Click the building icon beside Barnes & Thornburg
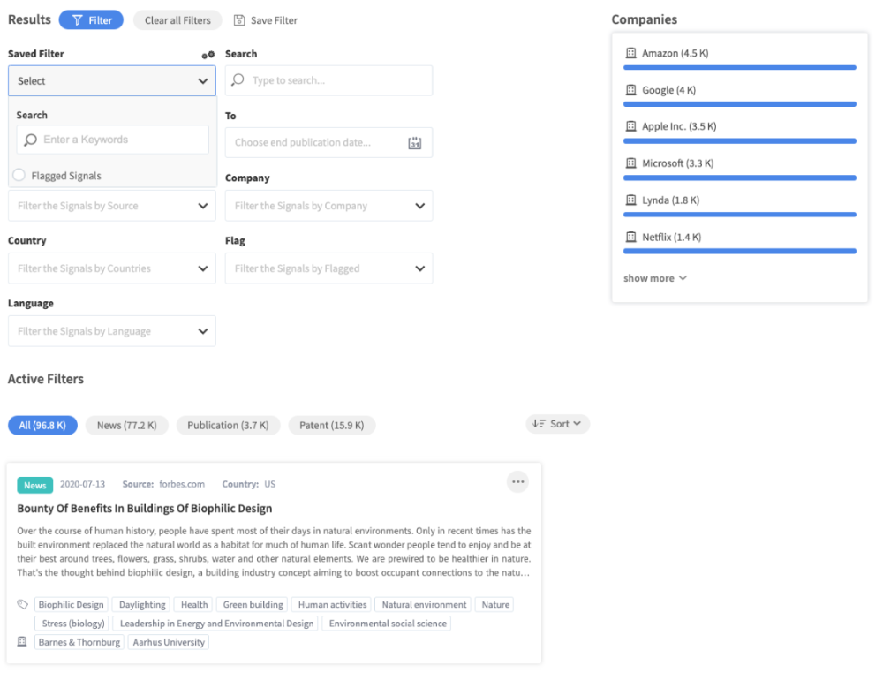Image resolution: width=883 pixels, height=673 pixels. pyautogui.click(x=22, y=642)
